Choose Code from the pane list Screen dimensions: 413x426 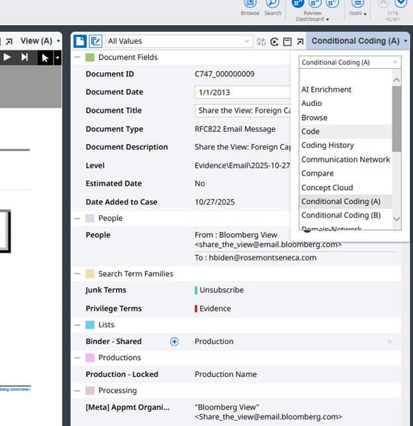[x=345, y=131]
